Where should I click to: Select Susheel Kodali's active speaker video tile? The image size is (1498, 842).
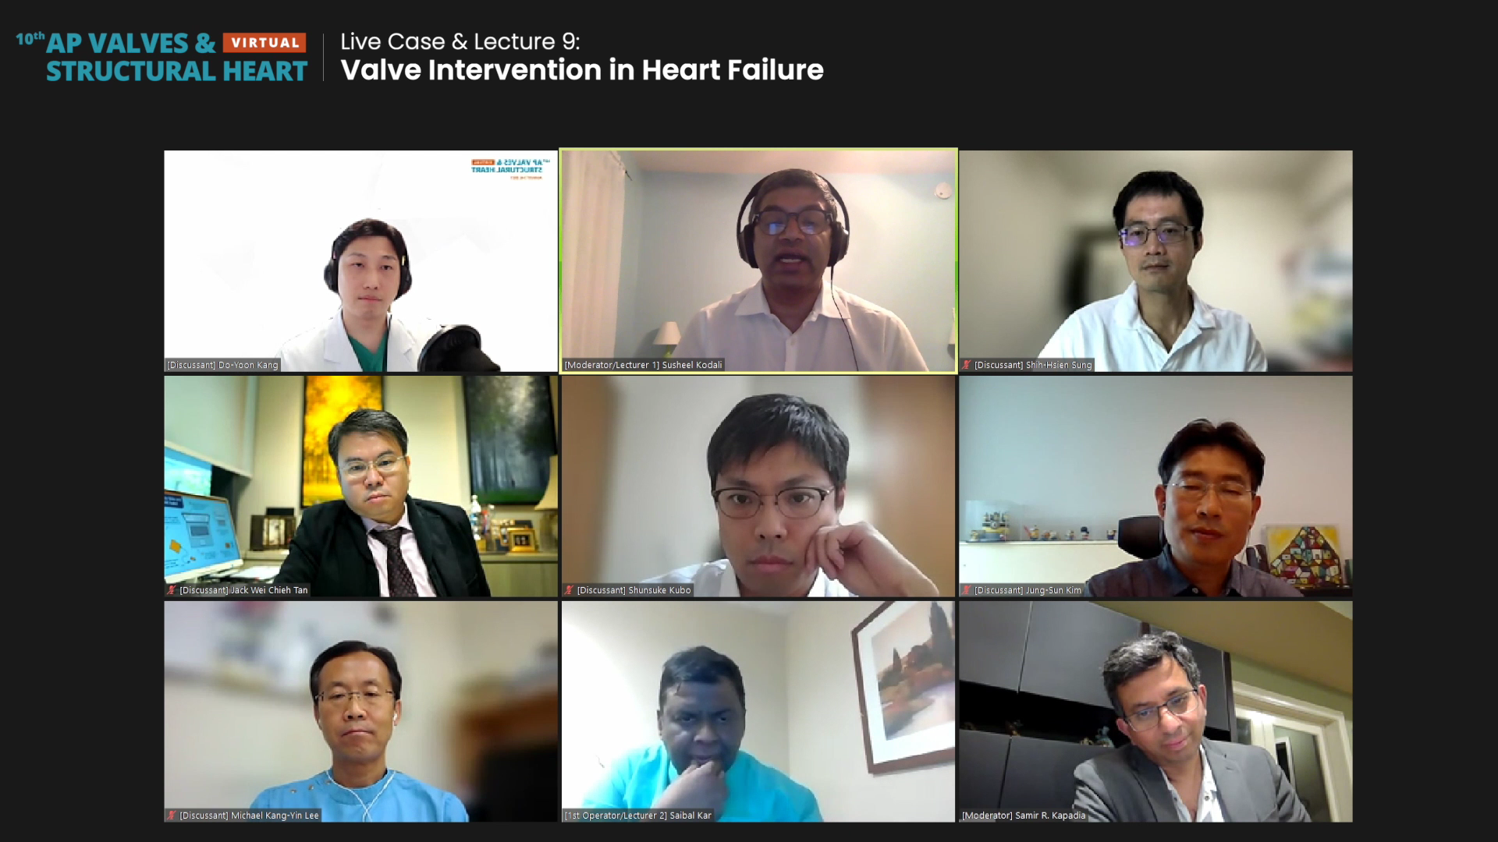(758, 261)
